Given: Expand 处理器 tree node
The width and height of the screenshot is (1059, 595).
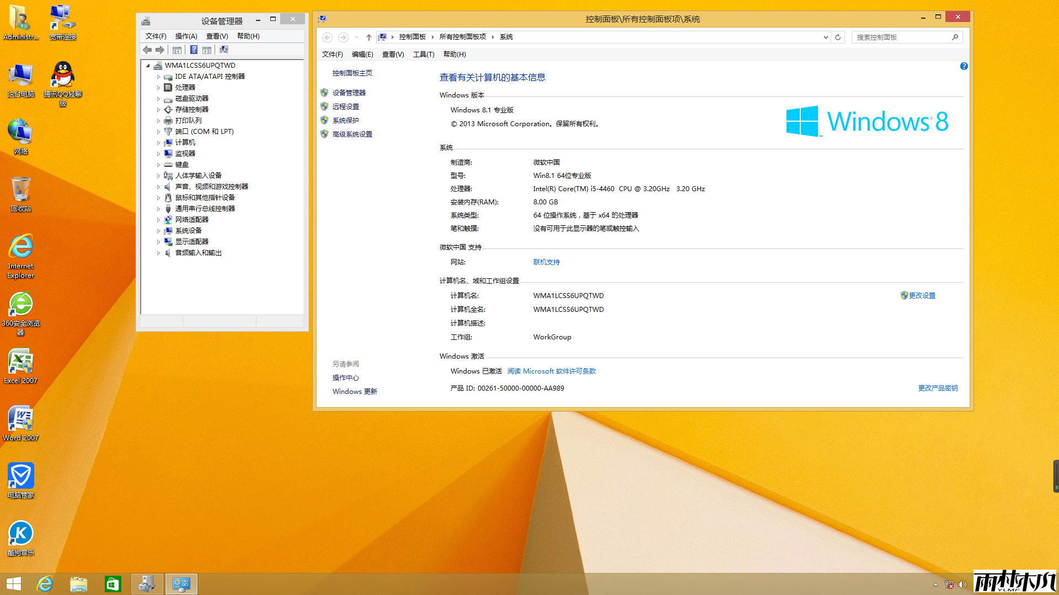Looking at the screenshot, I should (158, 88).
